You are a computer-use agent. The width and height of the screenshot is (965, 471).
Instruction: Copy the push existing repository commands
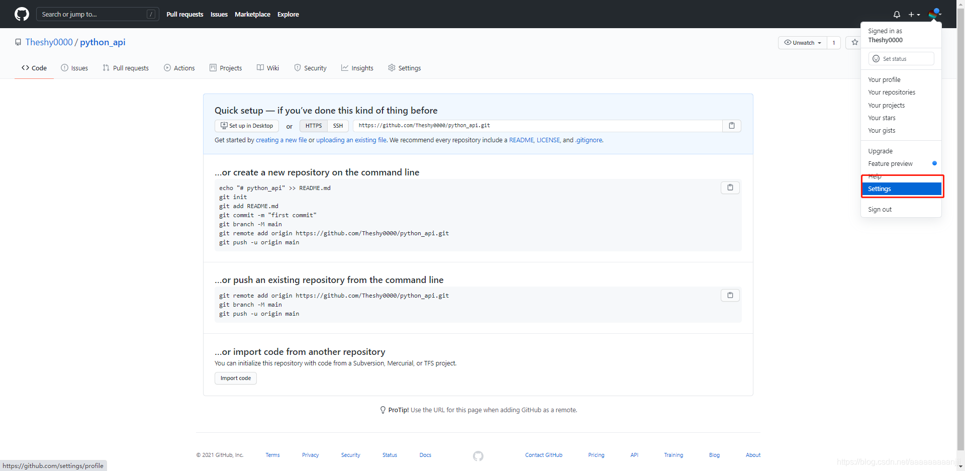pos(730,295)
